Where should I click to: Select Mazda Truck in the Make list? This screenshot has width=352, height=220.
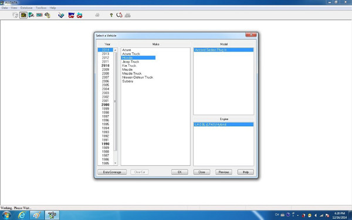point(132,73)
